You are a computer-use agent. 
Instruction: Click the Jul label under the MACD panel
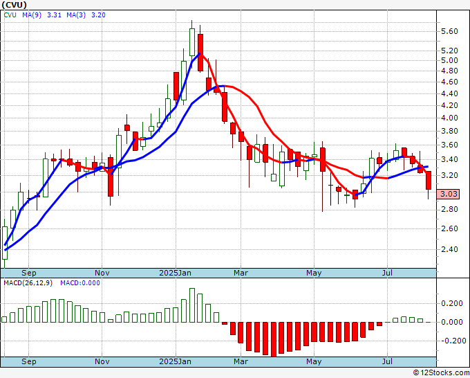click(387, 362)
